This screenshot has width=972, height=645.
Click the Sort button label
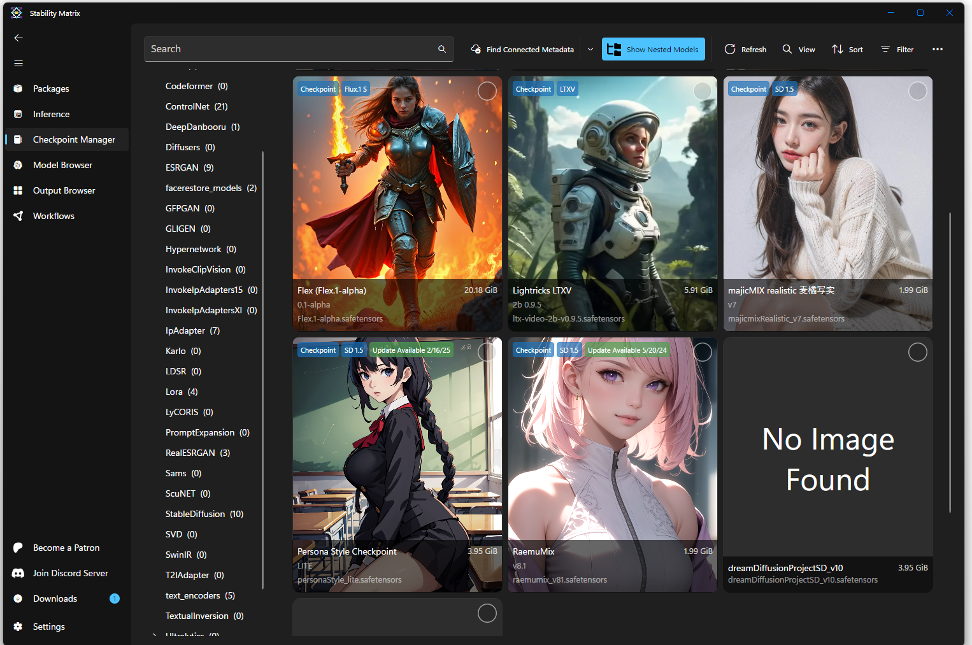pos(856,50)
